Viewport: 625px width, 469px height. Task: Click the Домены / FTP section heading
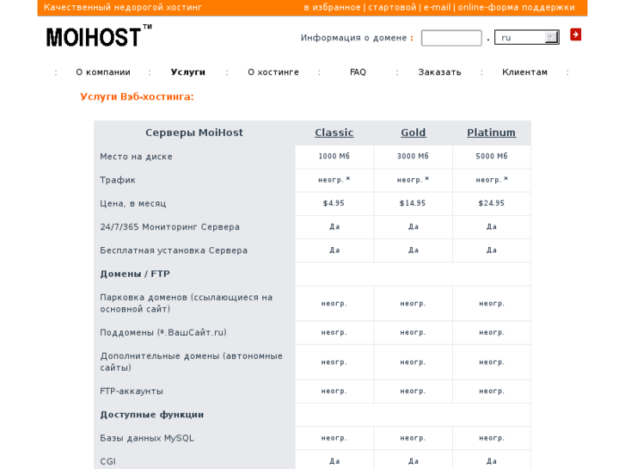[x=135, y=274]
